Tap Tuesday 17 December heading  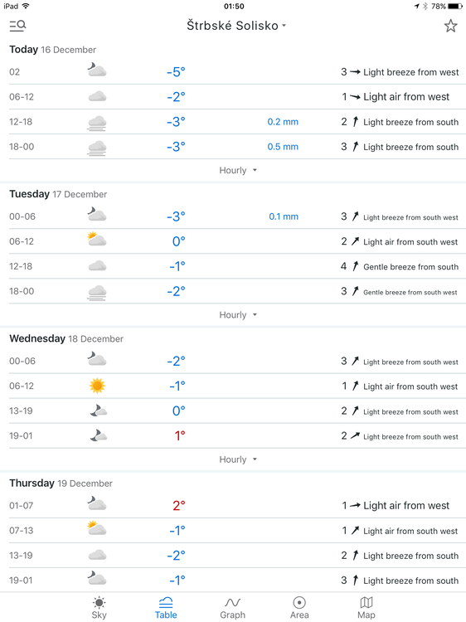tap(58, 194)
